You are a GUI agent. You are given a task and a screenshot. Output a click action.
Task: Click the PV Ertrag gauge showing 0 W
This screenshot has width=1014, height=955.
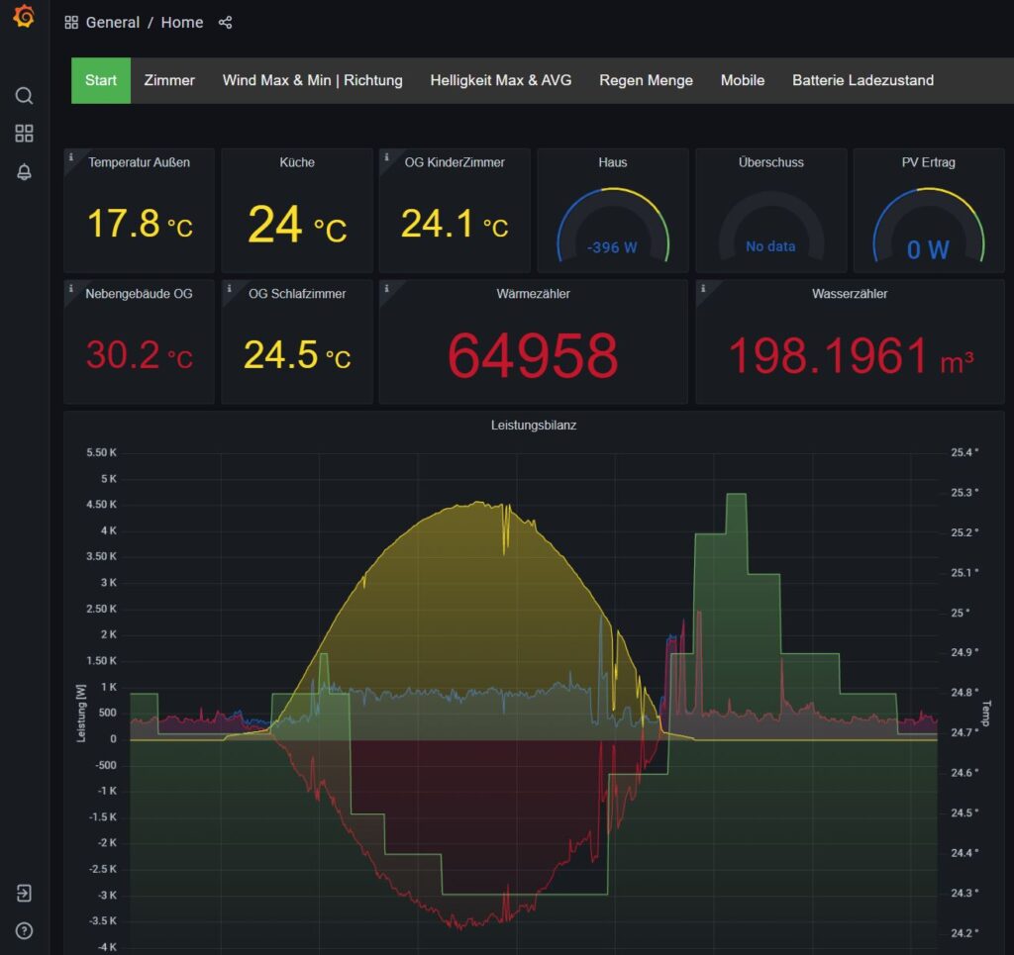[928, 225]
